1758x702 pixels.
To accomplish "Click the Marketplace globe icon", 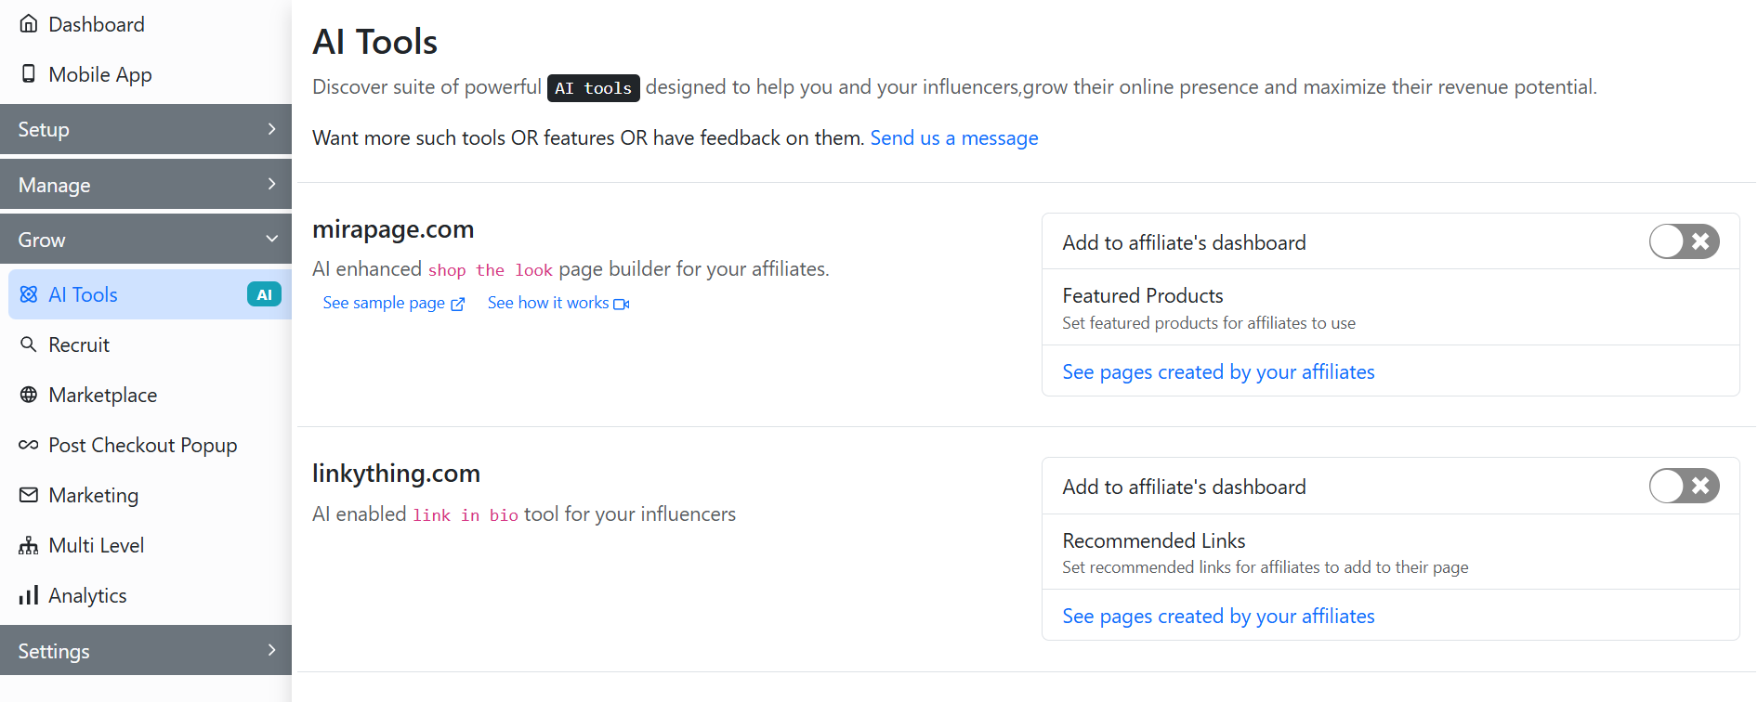I will (x=29, y=395).
